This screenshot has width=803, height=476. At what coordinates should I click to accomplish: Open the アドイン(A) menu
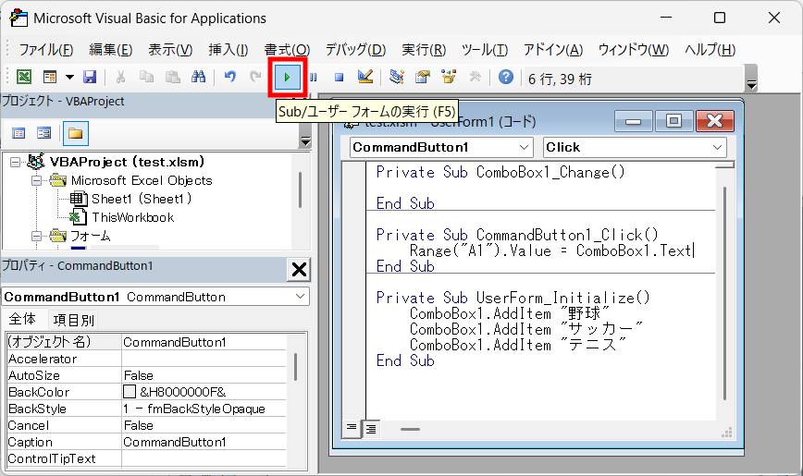553,50
